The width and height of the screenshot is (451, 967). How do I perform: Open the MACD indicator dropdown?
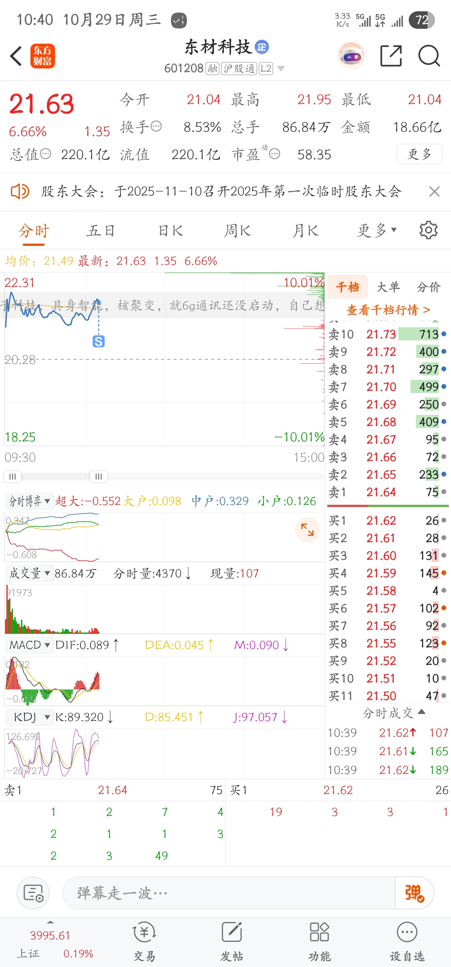(x=29, y=645)
